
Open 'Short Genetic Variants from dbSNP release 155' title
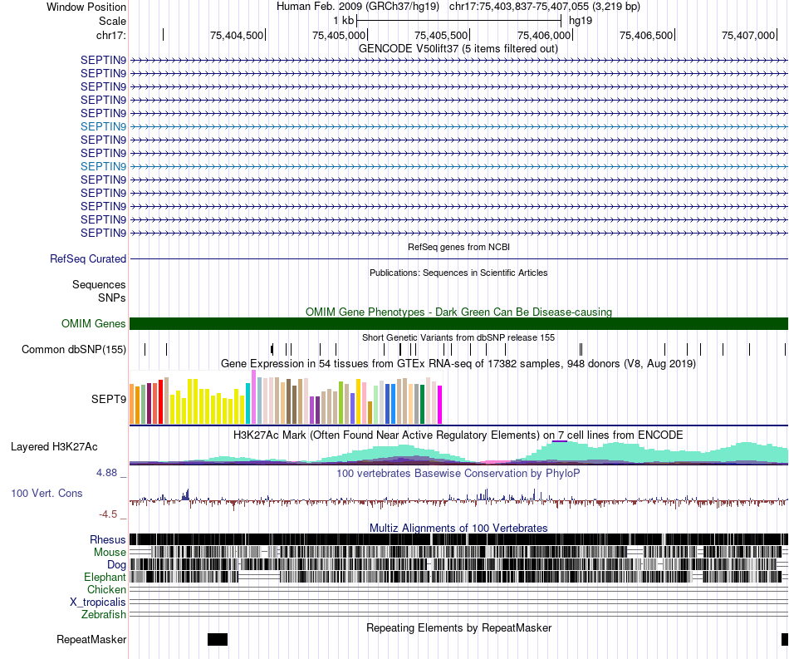pyautogui.click(x=458, y=337)
